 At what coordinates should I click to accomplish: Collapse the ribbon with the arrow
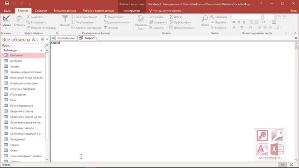click(295, 33)
